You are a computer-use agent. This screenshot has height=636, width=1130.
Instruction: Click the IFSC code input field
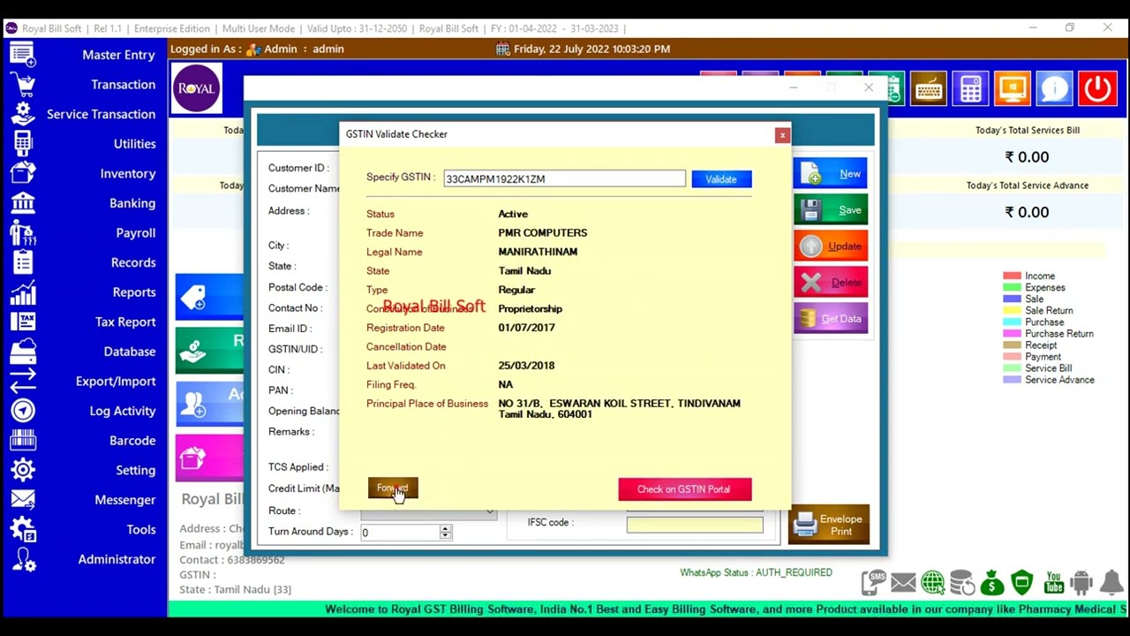(x=695, y=525)
